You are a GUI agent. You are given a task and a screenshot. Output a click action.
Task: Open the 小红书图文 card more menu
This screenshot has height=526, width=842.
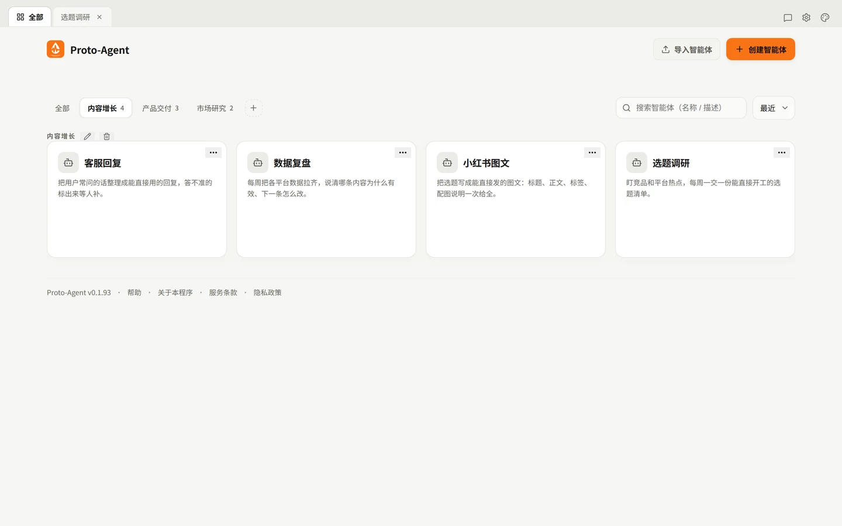click(x=592, y=153)
